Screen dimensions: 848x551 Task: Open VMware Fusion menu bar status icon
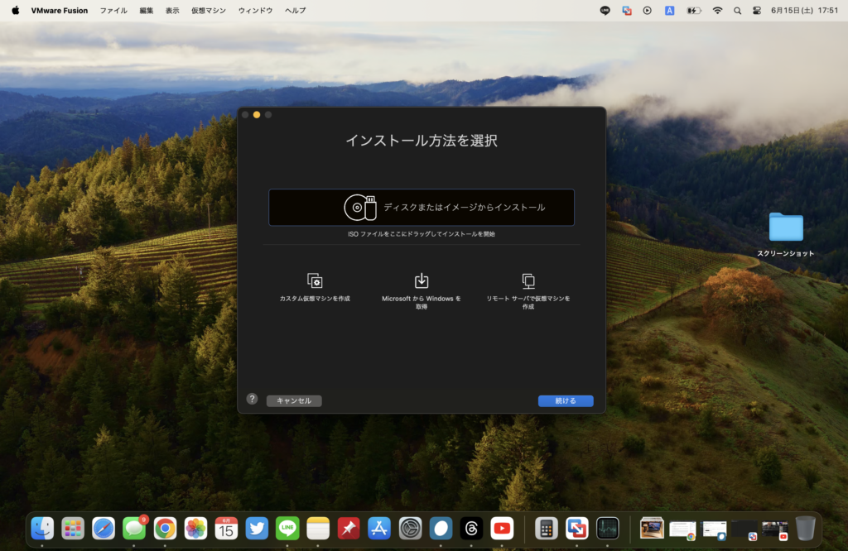(627, 11)
